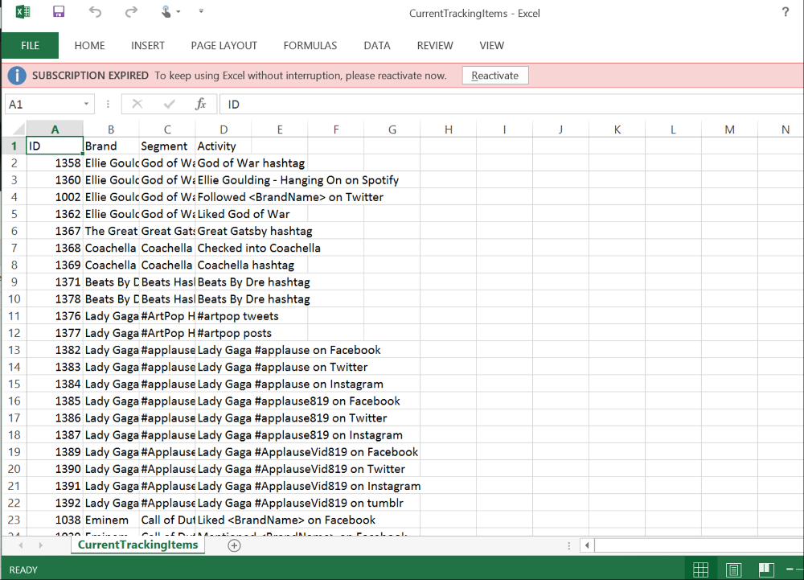Click the Brand header cell
The width and height of the screenshot is (804, 580).
111,146
